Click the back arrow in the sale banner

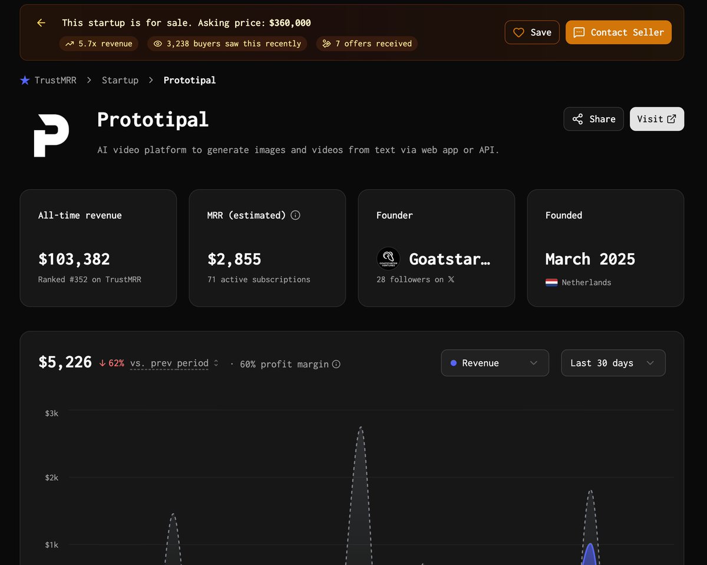click(x=41, y=23)
